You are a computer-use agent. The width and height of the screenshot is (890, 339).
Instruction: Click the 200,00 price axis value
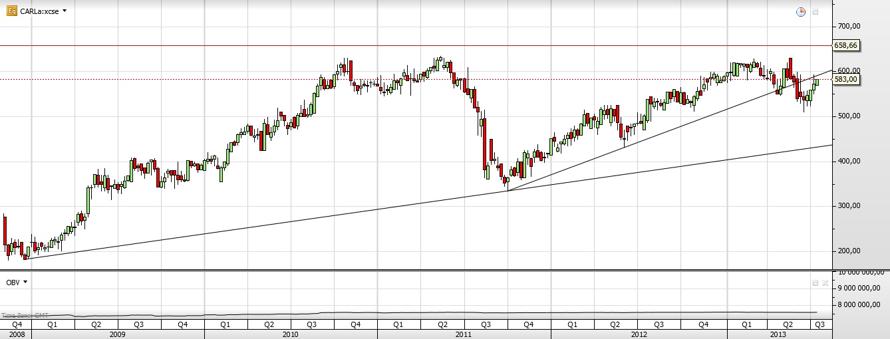(849, 251)
